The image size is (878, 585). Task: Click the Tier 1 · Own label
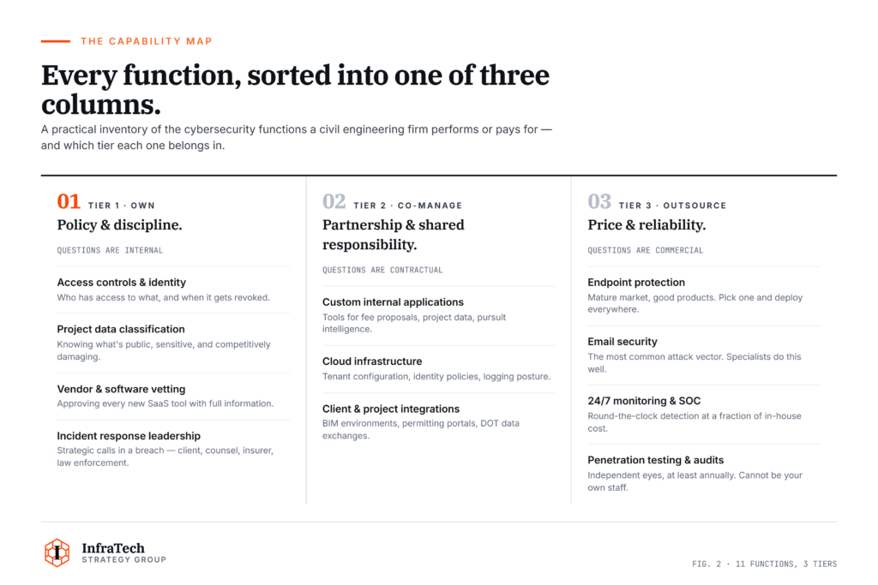pyautogui.click(x=122, y=206)
